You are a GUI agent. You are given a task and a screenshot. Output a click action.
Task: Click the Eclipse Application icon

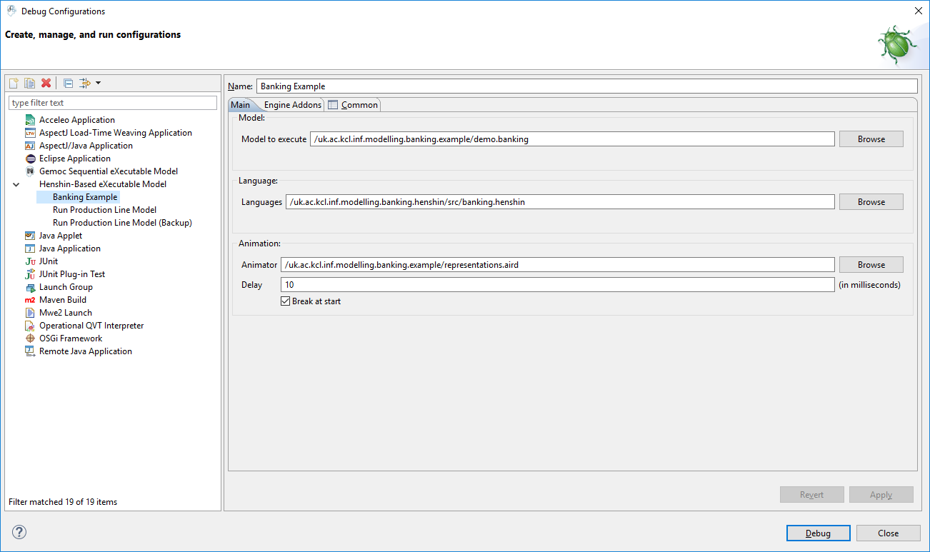(x=30, y=159)
